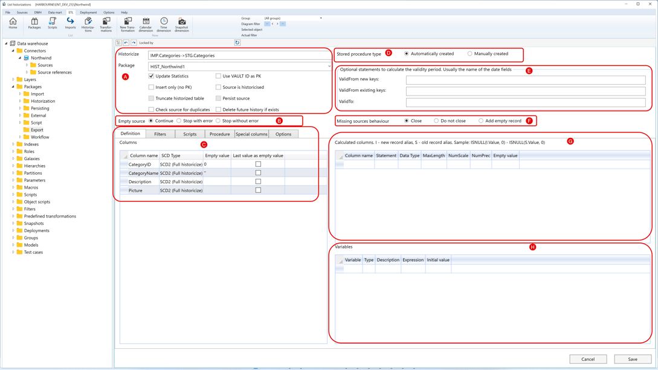Image resolution: width=658 pixels, height=370 pixels.
Task: Enable Check source for duplicates
Action: [x=151, y=109]
